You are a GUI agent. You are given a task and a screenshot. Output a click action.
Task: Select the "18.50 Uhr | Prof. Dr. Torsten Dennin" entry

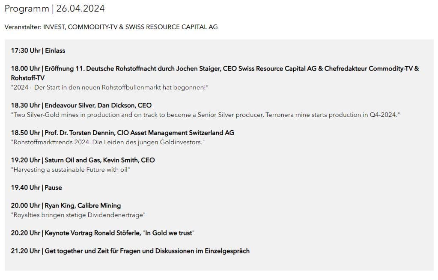(122, 133)
